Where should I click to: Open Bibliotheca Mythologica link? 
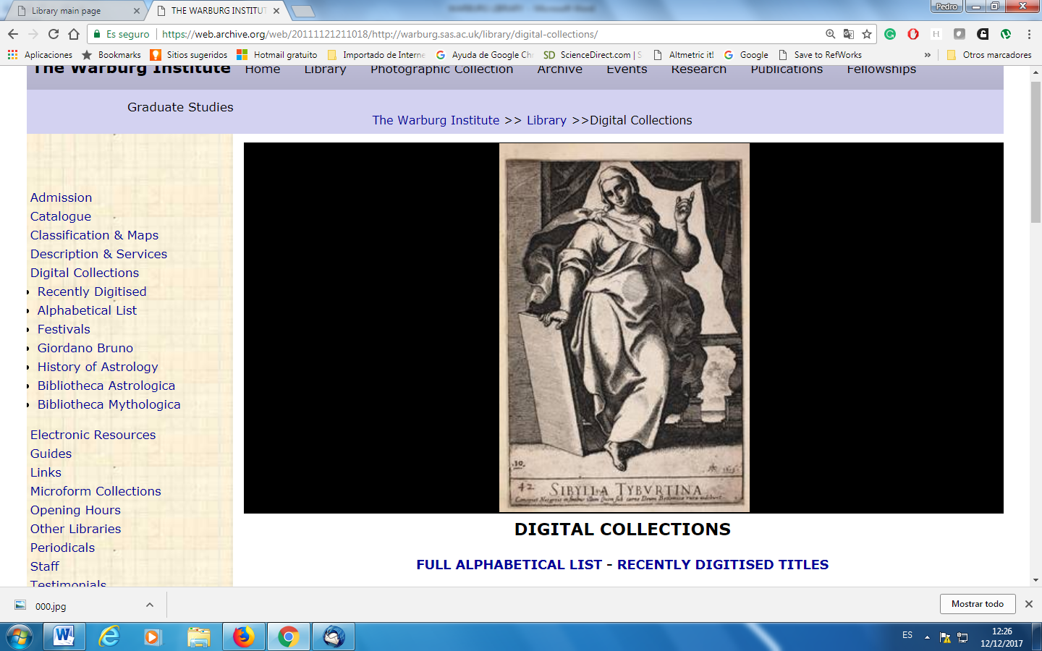pyautogui.click(x=109, y=404)
